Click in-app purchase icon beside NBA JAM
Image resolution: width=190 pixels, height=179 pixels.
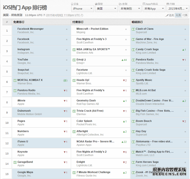coord(74,50)
